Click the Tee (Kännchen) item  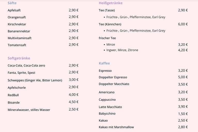(x=110, y=24)
